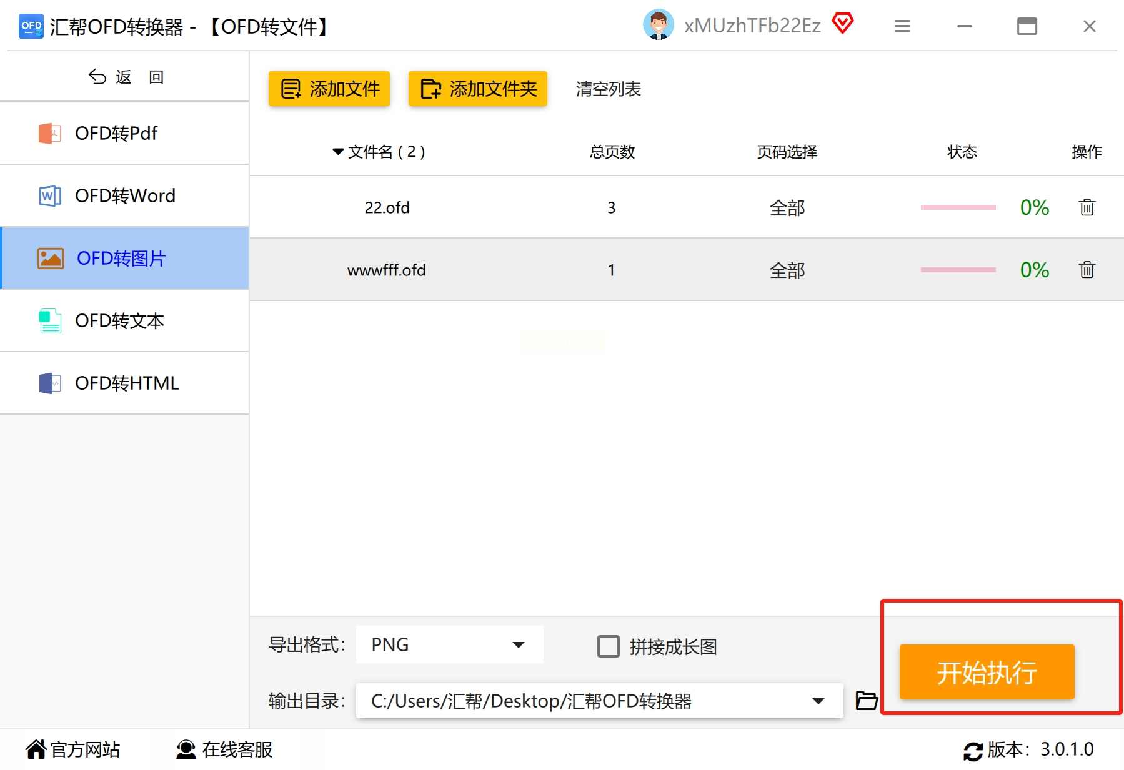The image size is (1124, 770).
Task: Open the hamburger menu icon
Action: (902, 26)
